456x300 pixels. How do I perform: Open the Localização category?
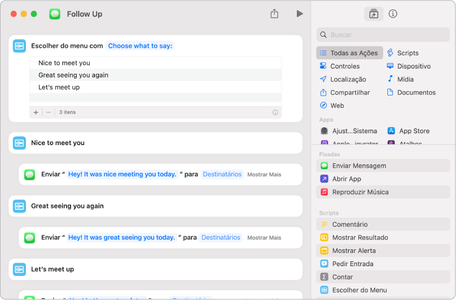pyautogui.click(x=348, y=79)
